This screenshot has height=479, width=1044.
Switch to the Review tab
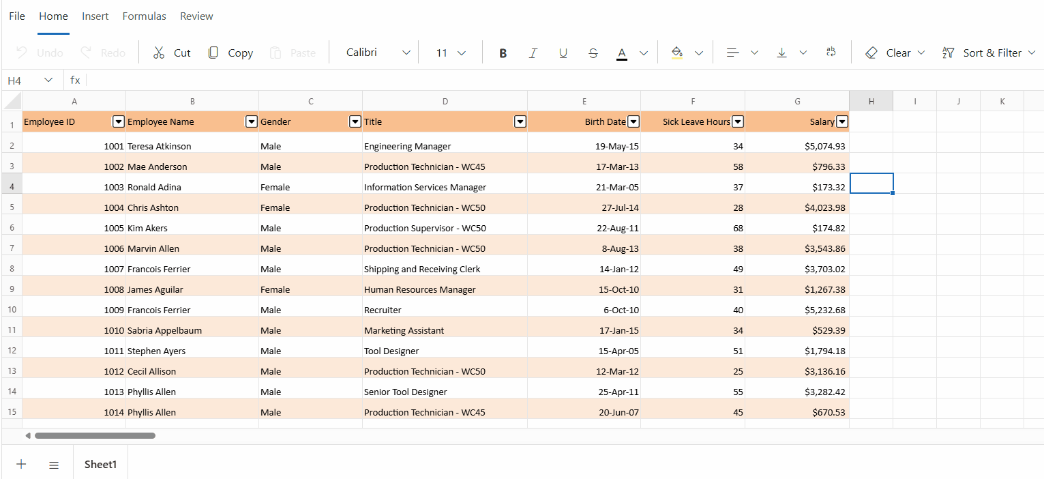coord(196,16)
